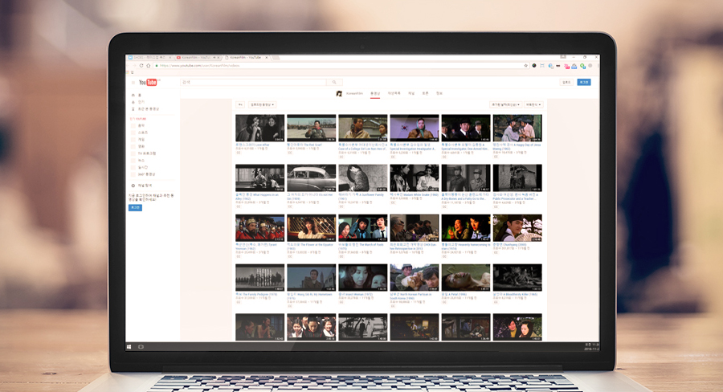Click the KoreanFilm channel name link
Viewport: 723px width, 392px height.
click(354, 94)
